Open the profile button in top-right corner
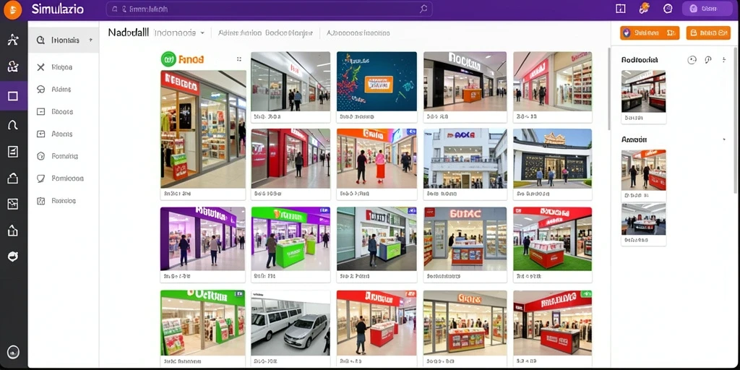 coord(707,9)
